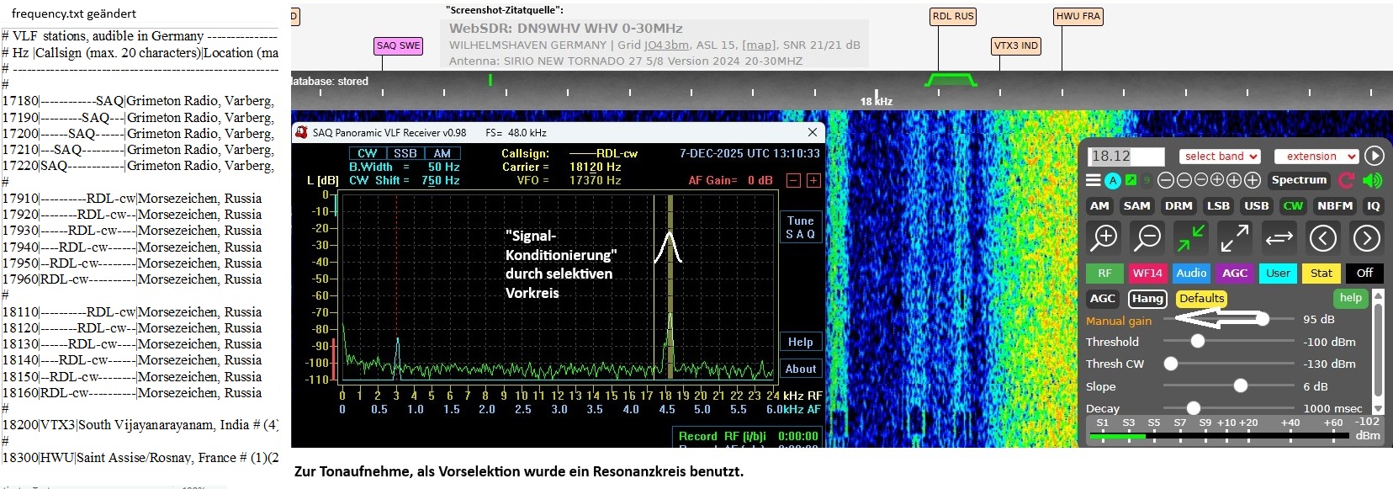This screenshot has width=1393, height=489.
Task: Select SSB mode in SAQ receiver
Action: tap(405, 153)
